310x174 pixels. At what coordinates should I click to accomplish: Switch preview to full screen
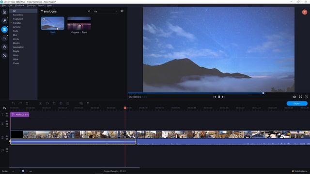300,97
